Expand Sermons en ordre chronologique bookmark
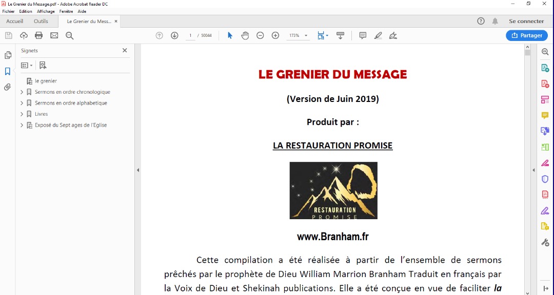554x295 pixels. pos(22,92)
